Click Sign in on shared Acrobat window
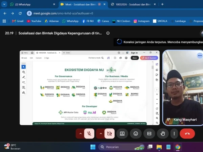 [x=134, y=53]
